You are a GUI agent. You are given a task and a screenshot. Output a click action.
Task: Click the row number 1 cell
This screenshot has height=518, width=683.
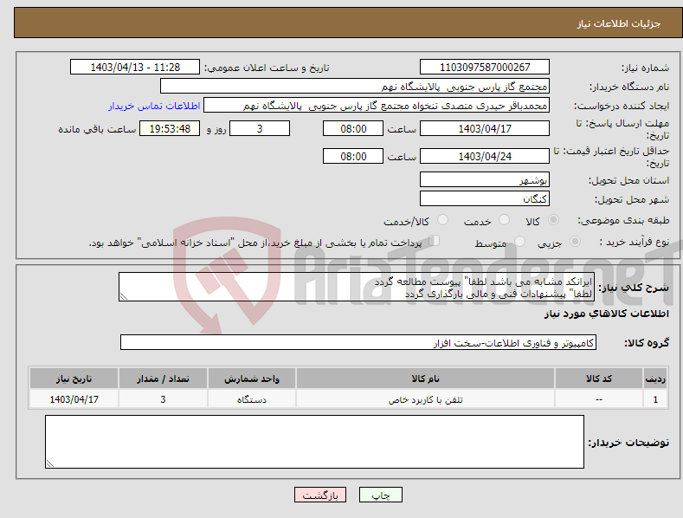[655, 399]
